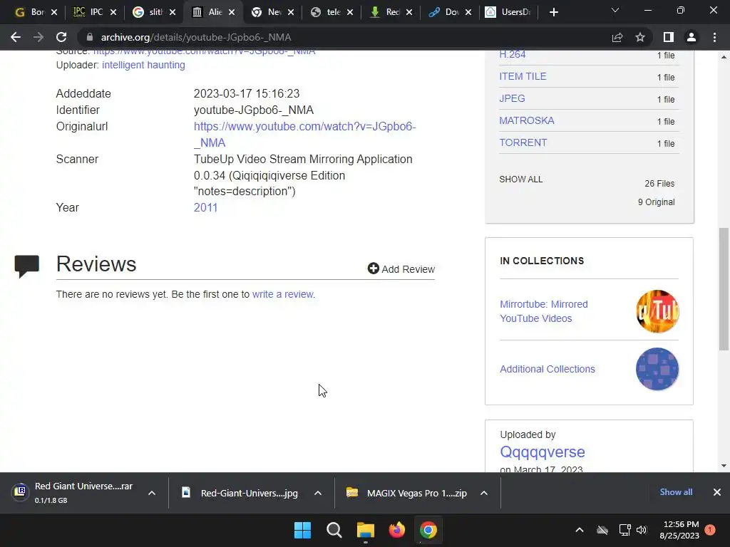
Task: Click the page vertical scrollbar thumb
Action: pos(724,289)
